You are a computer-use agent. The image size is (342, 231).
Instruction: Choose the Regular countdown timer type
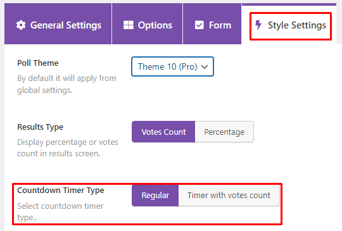[x=155, y=196]
